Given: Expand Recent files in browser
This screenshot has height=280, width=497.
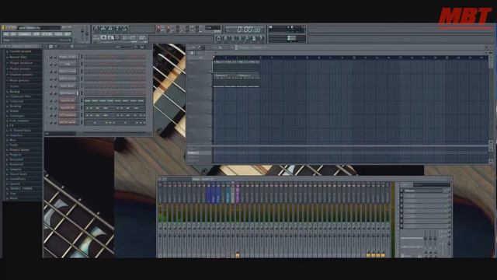Looking at the screenshot, I should point(18,57).
